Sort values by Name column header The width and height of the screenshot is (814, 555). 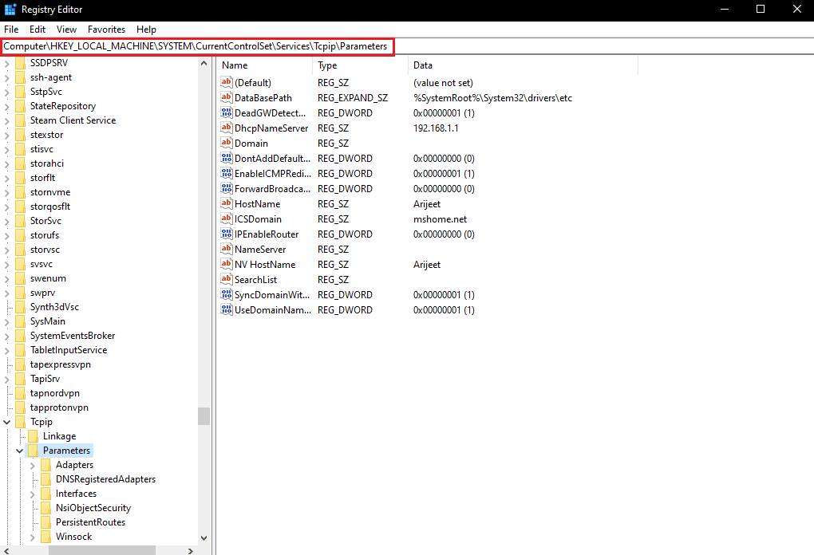click(x=265, y=65)
